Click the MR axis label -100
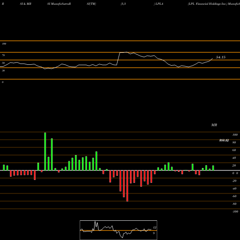Screen dimensions: 240x240 point(235,212)
